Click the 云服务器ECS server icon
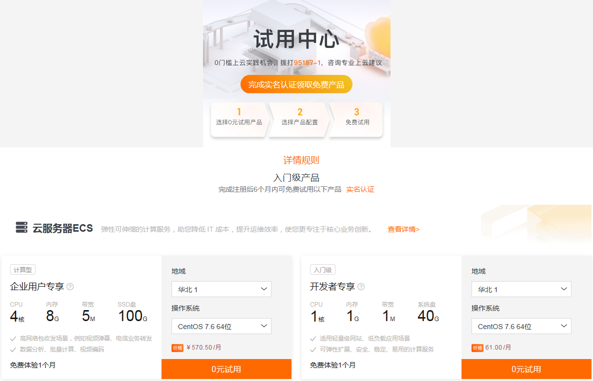This screenshot has width=593, height=381. 21,227
